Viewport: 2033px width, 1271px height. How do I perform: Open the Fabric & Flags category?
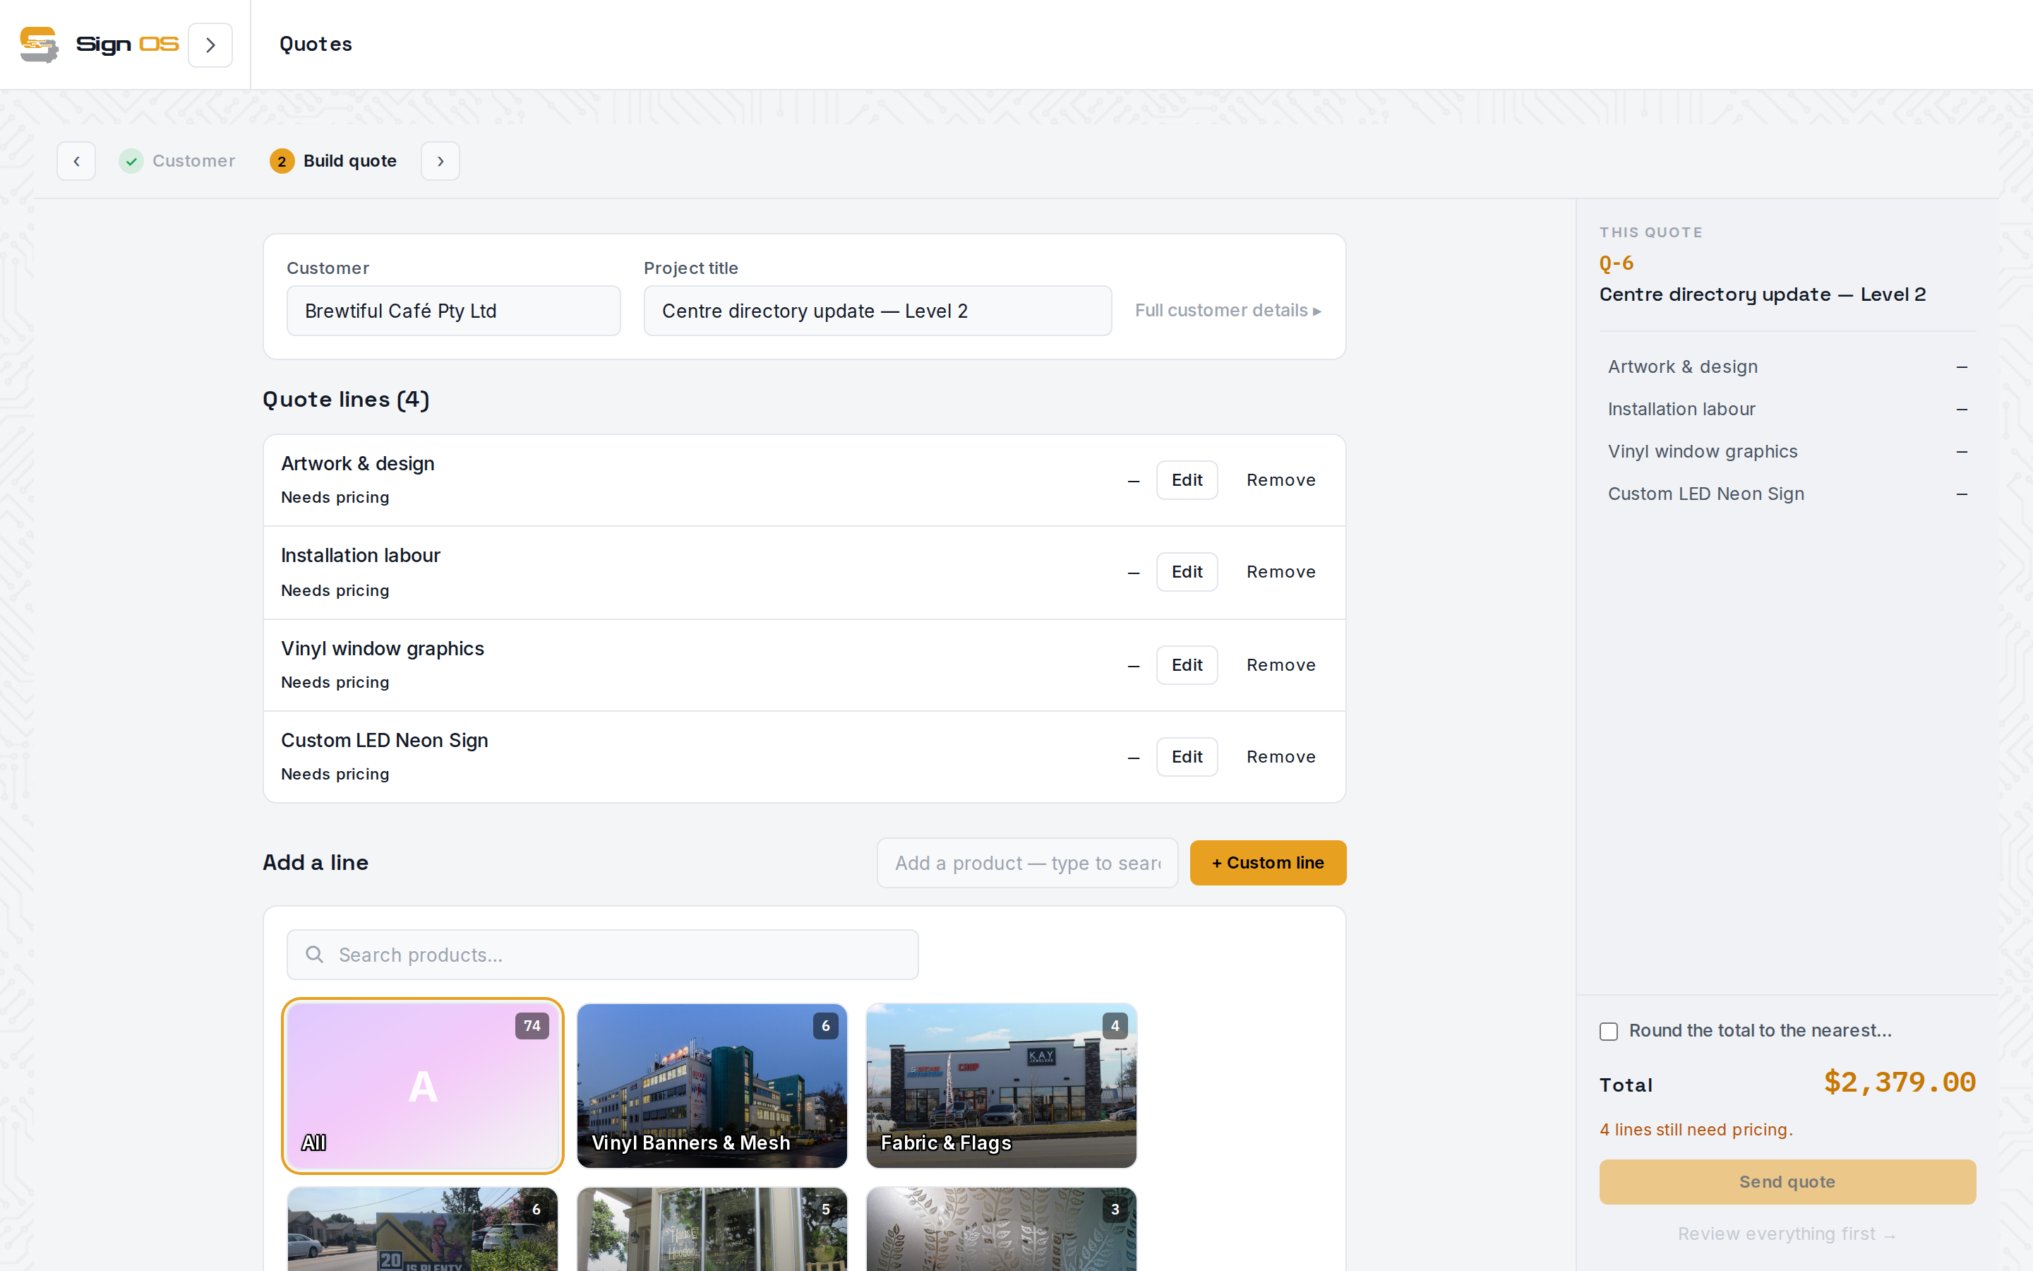pyautogui.click(x=1002, y=1085)
